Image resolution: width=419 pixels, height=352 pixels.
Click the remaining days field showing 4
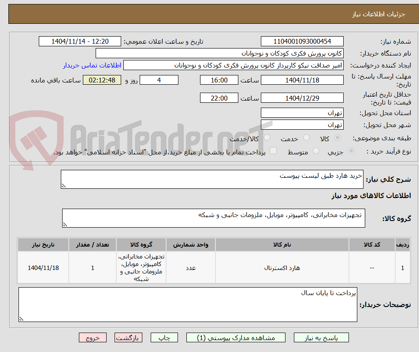(159, 80)
